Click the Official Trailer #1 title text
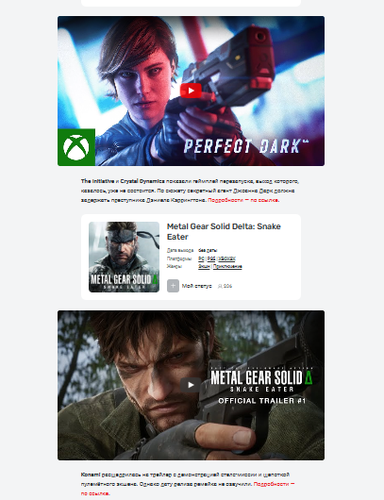Image resolution: width=384 pixels, height=500 pixels. [262, 401]
